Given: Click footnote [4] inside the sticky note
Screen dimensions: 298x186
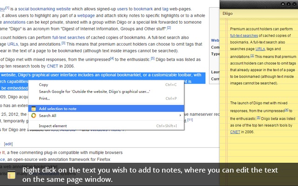Looking at the screenshot, I should coord(286,110).
